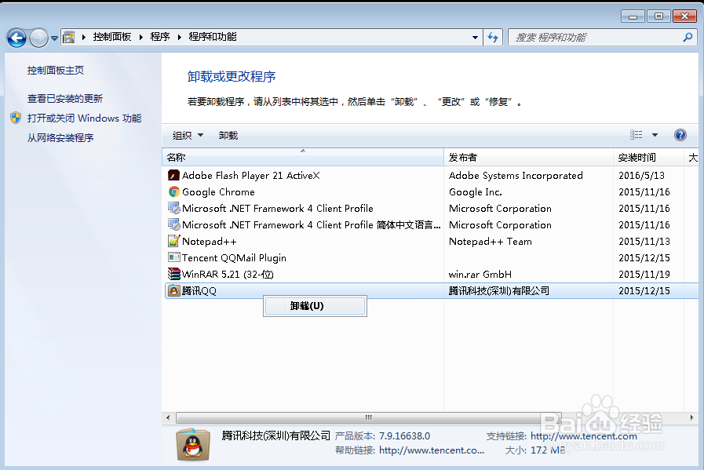Image resolution: width=704 pixels, height=470 pixels.
Task: Click the 支持链接 http://www.tencent.com URL
Action: tap(584, 436)
